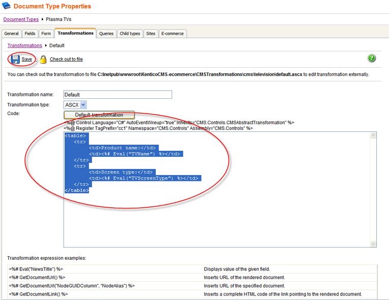Click 'Inserts URL of the specified document.' description
Screen dimensions: 389x300
pyautogui.click(x=244, y=286)
